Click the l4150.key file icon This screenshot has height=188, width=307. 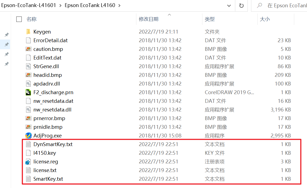tap(28, 153)
